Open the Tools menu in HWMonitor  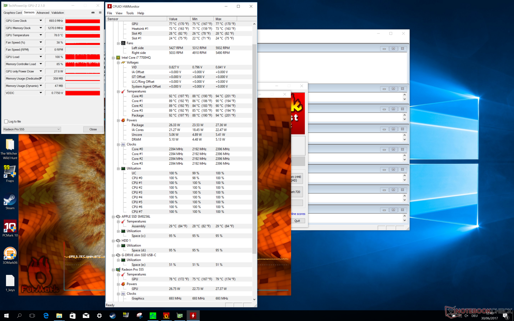130,13
